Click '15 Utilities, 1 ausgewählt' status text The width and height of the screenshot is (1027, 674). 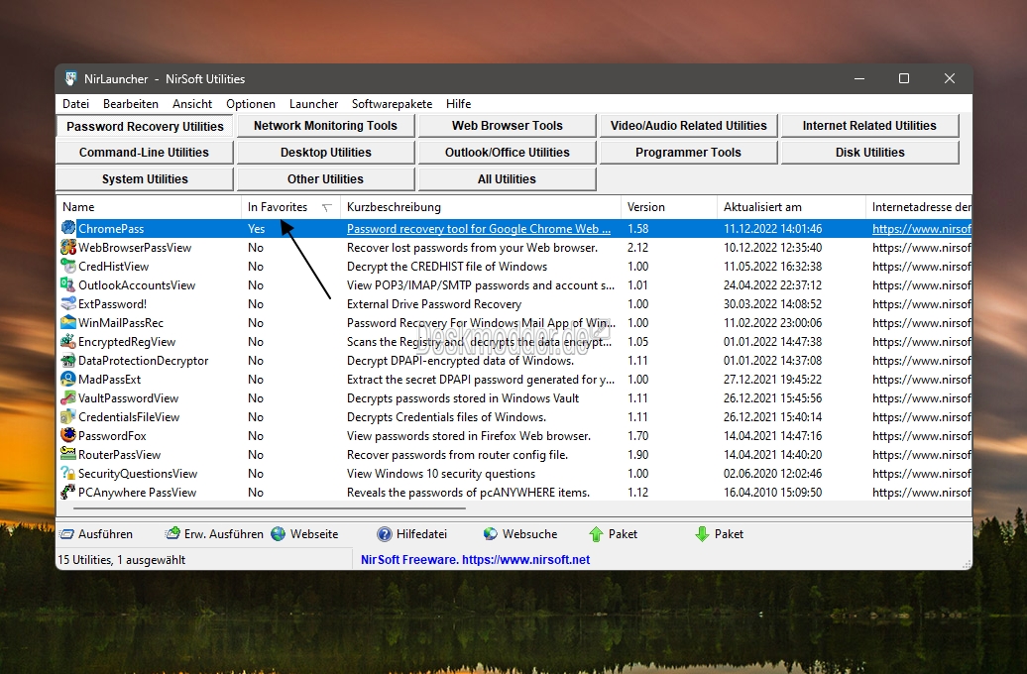tap(122, 560)
